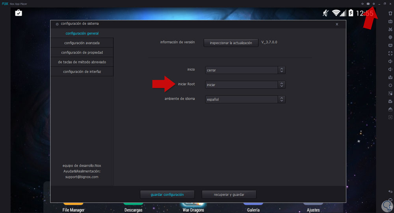The width and height of the screenshot is (394, 213).
Task: Toggle fullscreen mode from the sidebar
Action: point(390,53)
